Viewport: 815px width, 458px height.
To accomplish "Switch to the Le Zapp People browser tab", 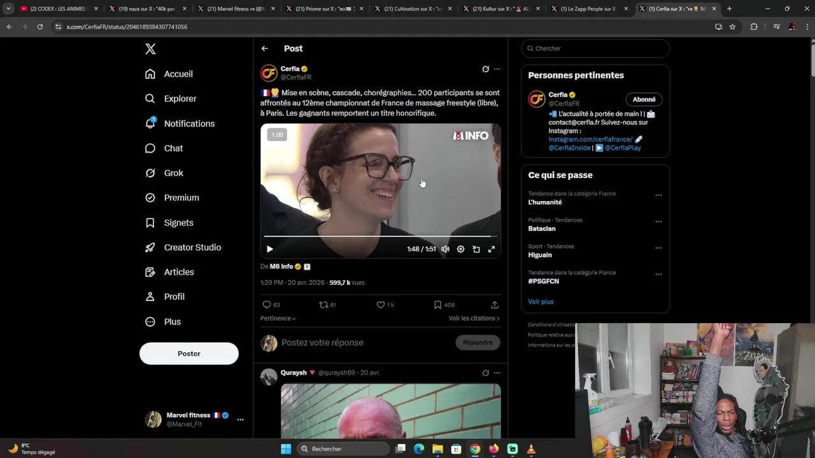I will [589, 9].
